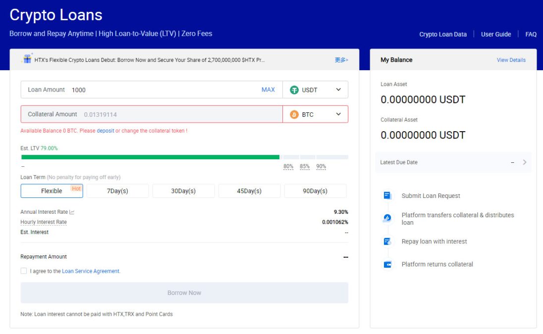Click the Borrow Now button

184,293
